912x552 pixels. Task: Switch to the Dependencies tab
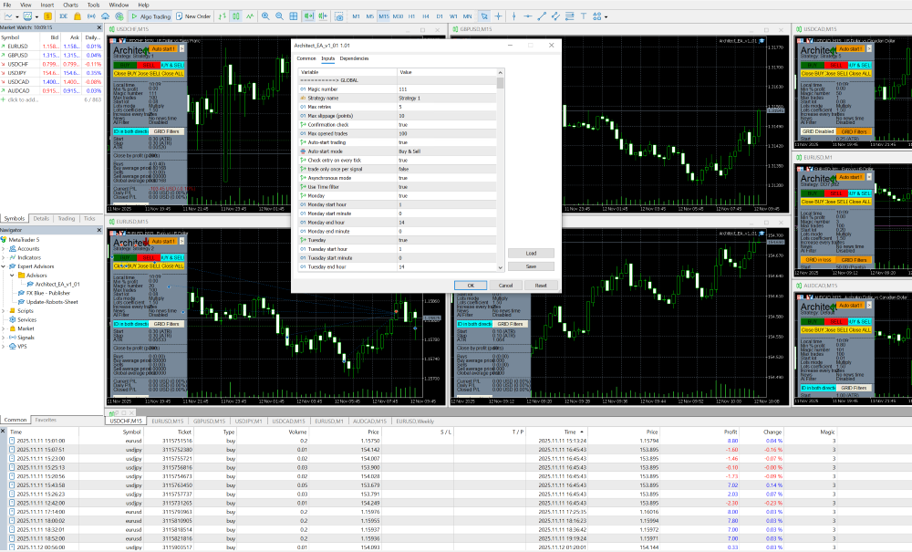tap(354, 58)
